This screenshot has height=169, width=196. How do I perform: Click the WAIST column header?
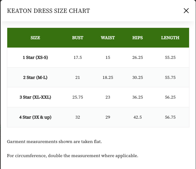pos(108,38)
